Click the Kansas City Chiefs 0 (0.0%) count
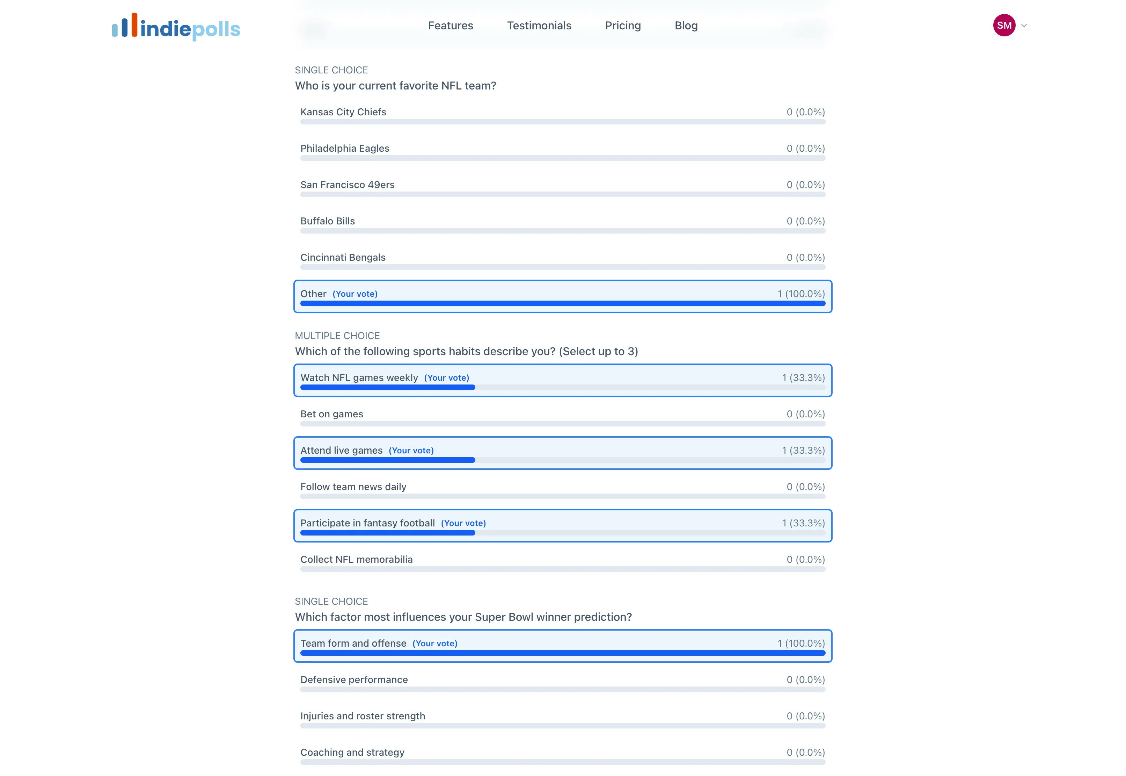This screenshot has height=776, width=1126. tap(806, 112)
